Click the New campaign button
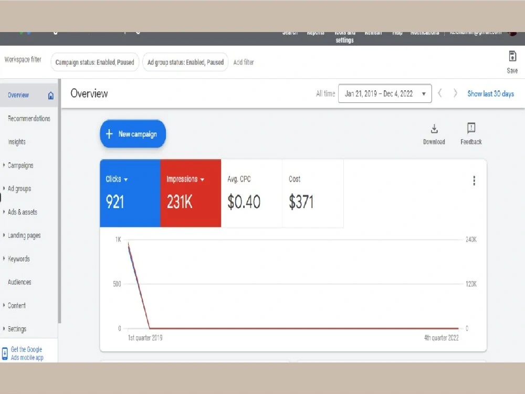The image size is (525, 394). [x=133, y=134]
